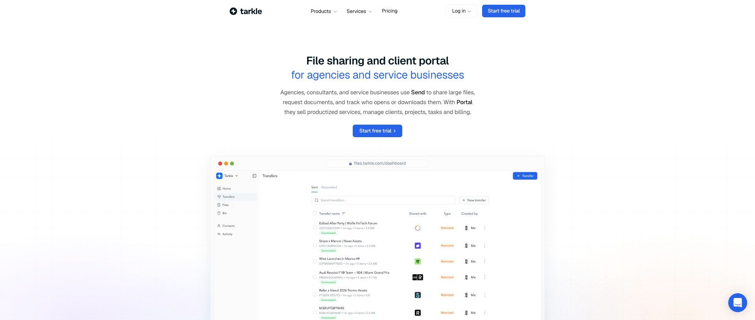Open the Tarkle workspace switcher dropdown
This screenshot has height=320, width=755.
[228, 176]
